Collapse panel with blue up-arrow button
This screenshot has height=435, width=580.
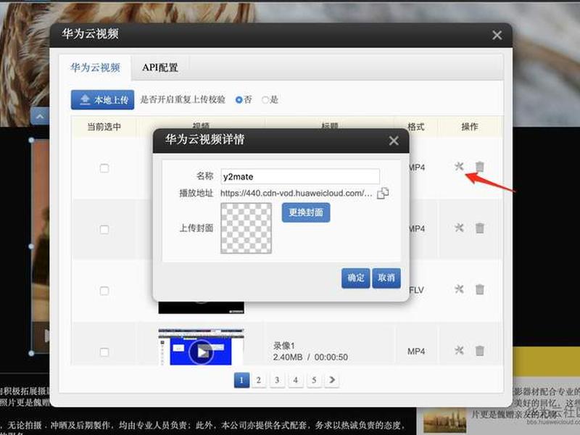[x=40, y=117]
